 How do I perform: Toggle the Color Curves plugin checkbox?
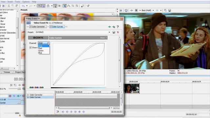click(x=51, y=27)
